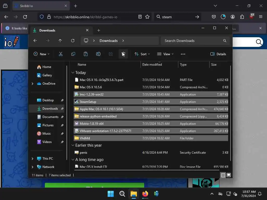267x200 pixels.
Task: Click the Firefox search box containing steam
Action: click(x=178, y=17)
